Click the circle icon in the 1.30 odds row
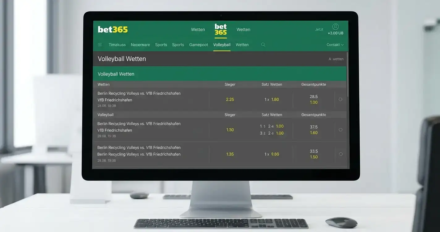This screenshot has width=440, height=232. [x=341, y=130]
